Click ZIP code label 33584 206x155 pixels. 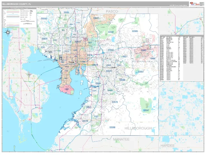click(x=111, y=50)
